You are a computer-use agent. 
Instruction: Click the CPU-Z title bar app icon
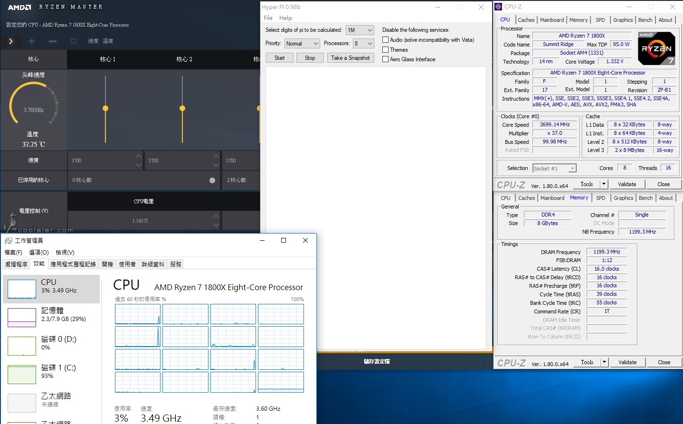click(x=498, y=7)
